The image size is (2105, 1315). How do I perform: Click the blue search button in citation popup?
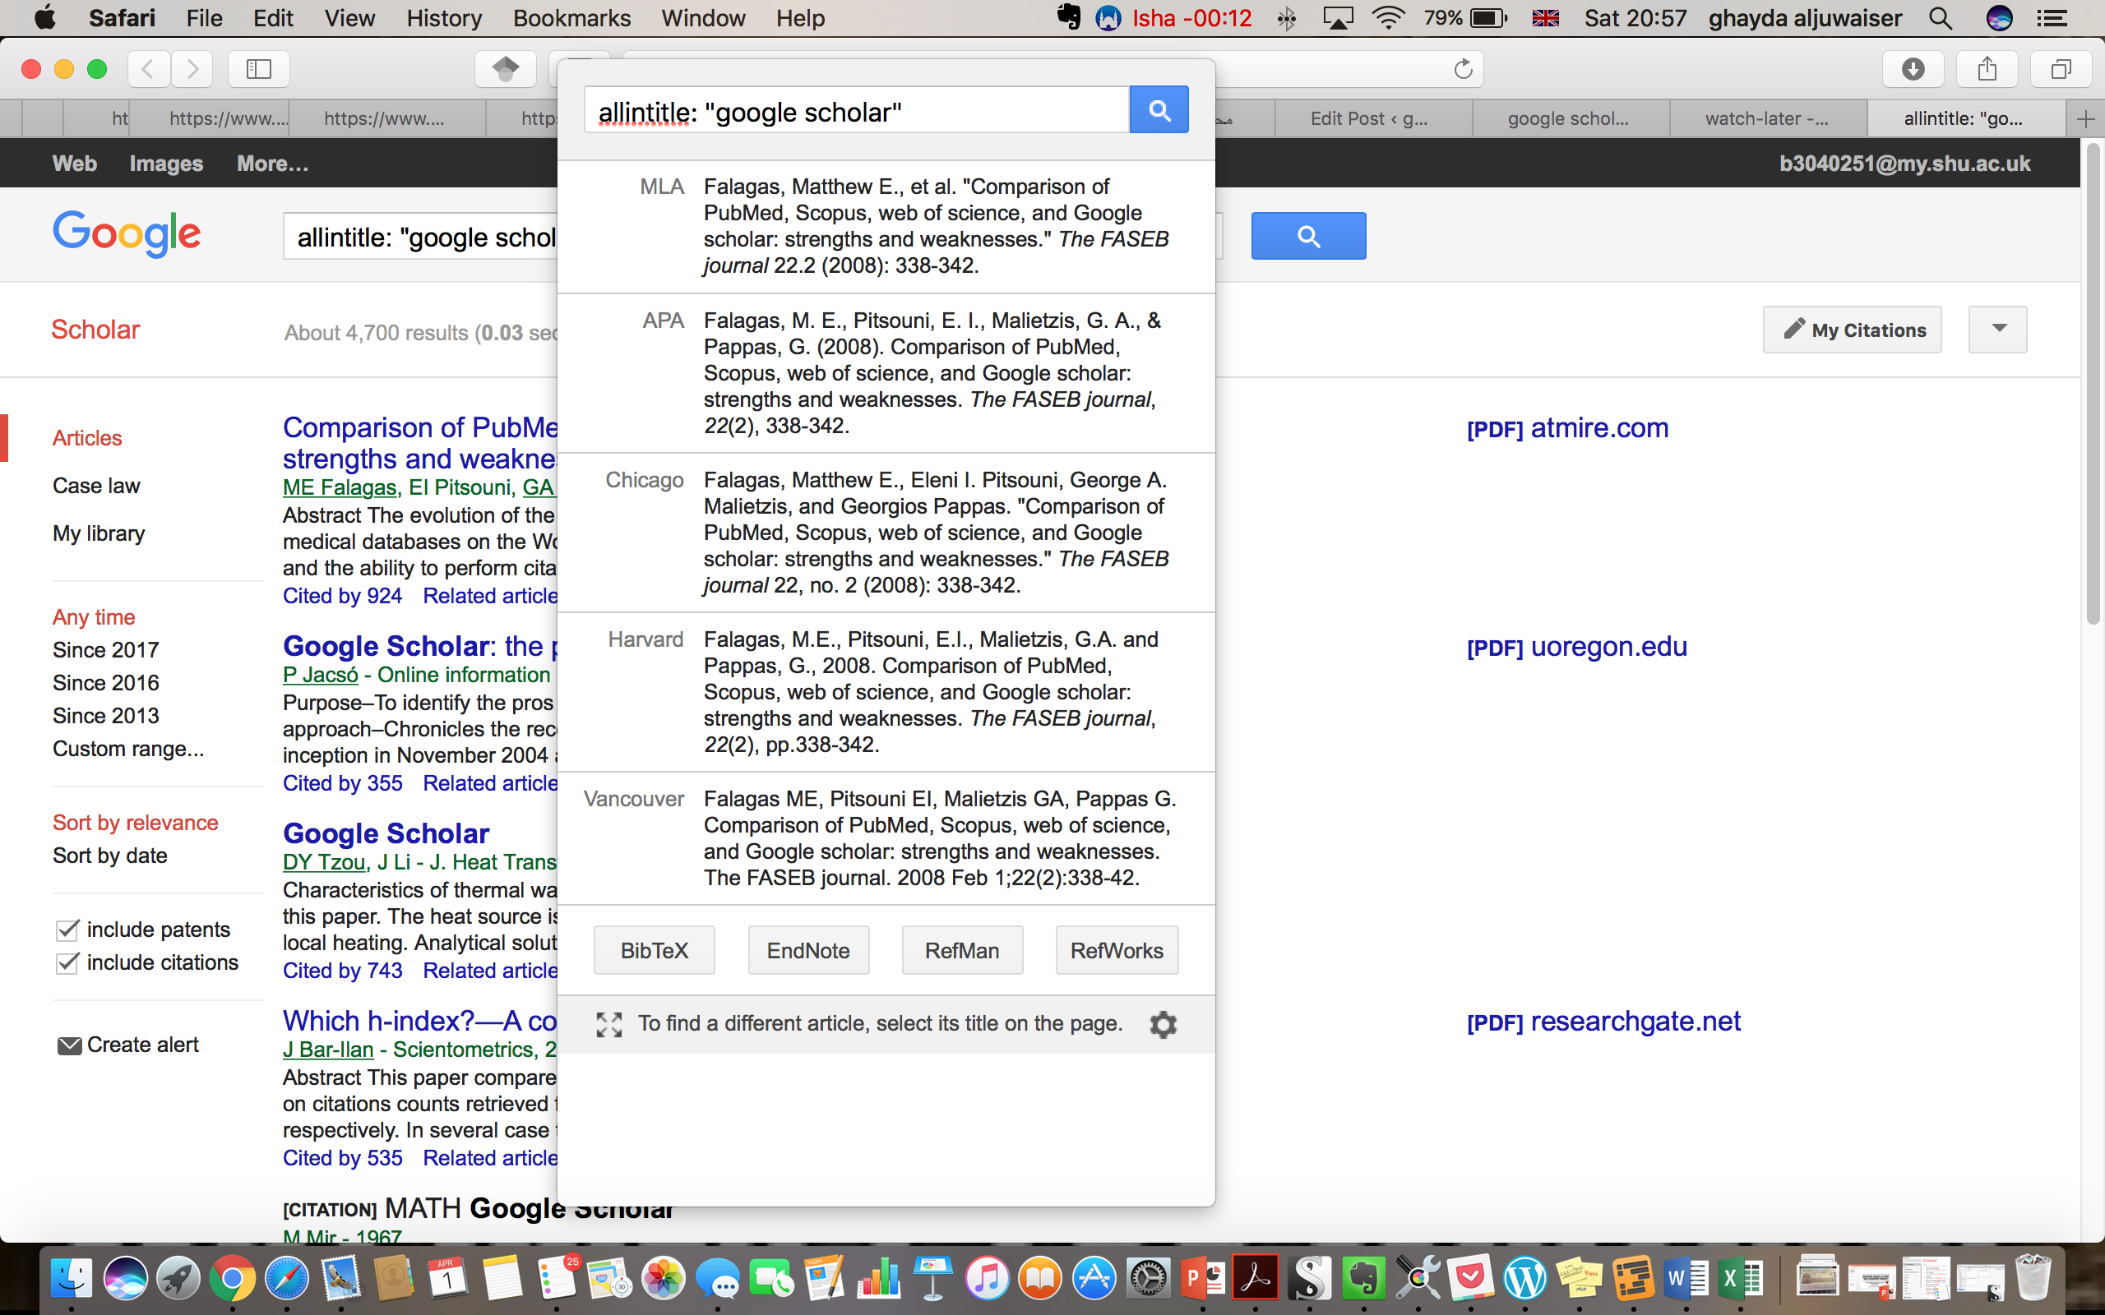click(x=1159, y=109)
